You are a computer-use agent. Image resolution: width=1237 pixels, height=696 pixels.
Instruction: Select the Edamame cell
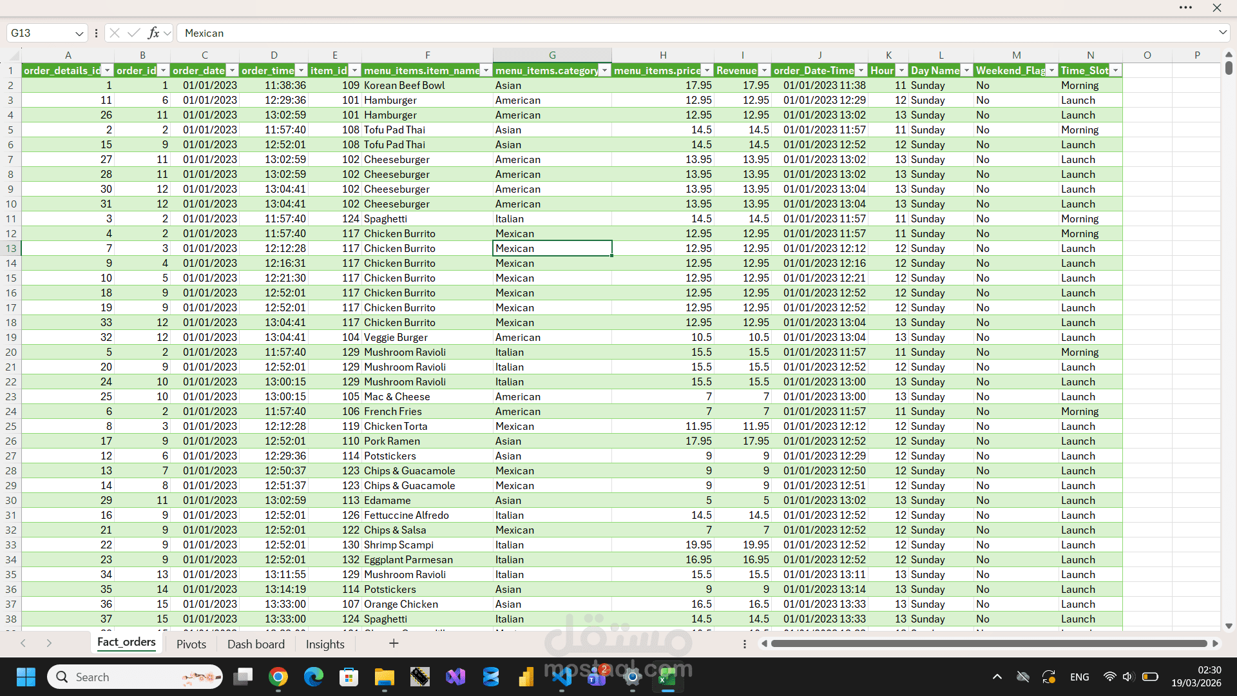click(x=427, y=500)
